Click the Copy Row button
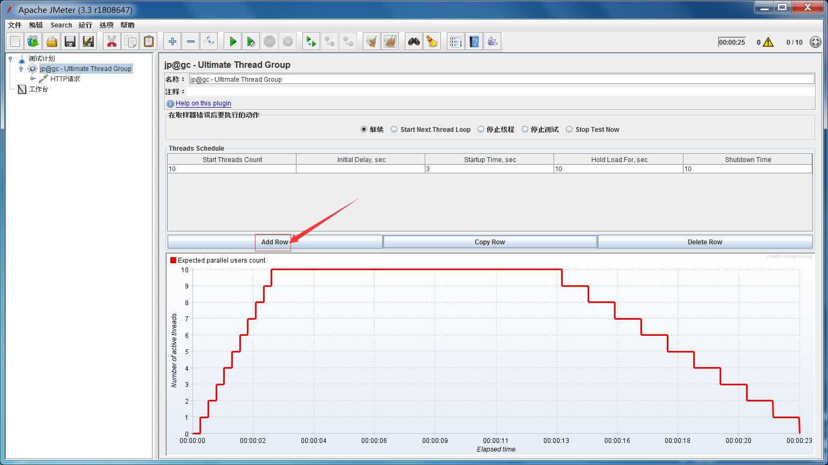Screen dimensions: 828x465 click(490, 242)
